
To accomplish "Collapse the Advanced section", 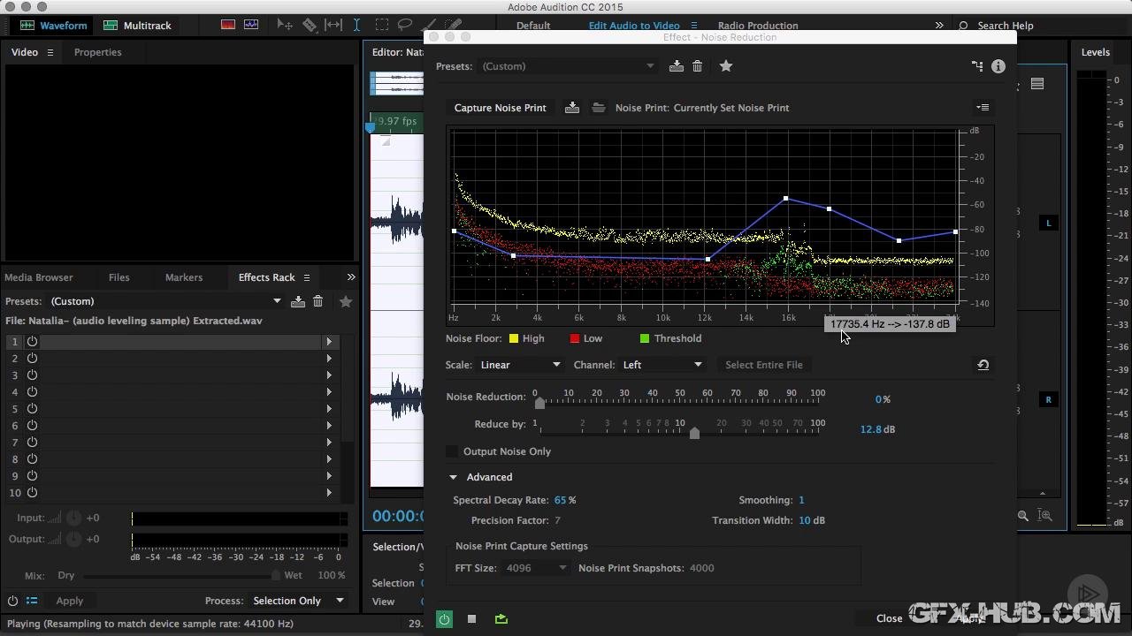I will pos(454,477).
